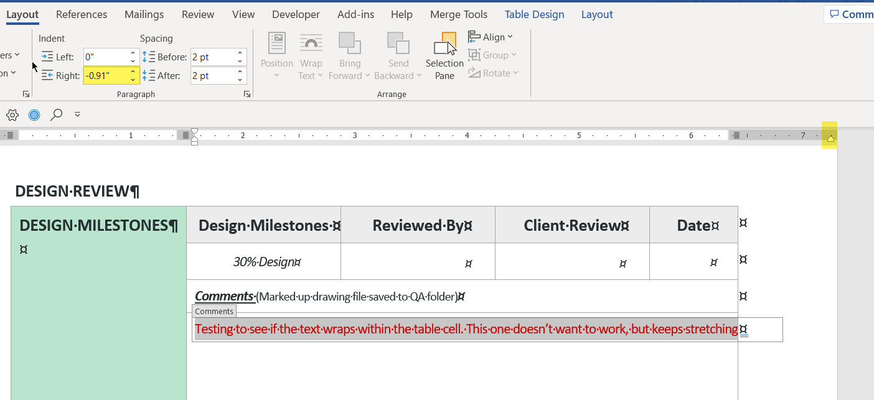The width and height of the screenshot is (874, 400).
Task: Click the red Testing to see text
Action: click(466, 329)
